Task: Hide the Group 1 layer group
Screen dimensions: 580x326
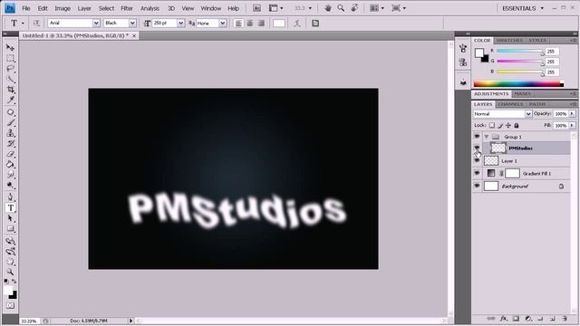Action: (477, 137)
